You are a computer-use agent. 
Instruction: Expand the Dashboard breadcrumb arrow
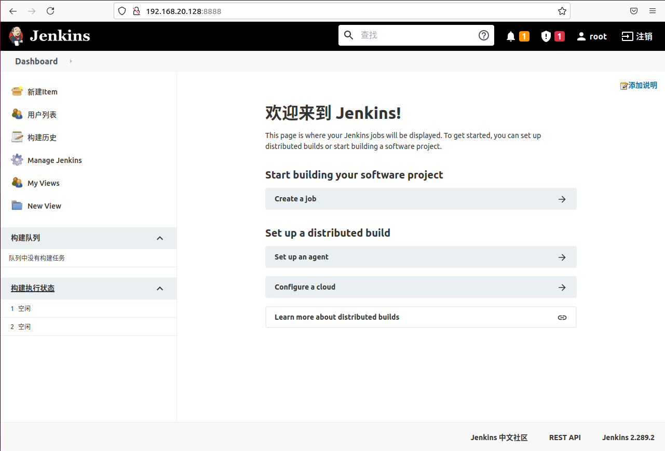click(71, 61)
